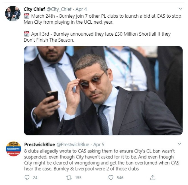Retweet PrestwichBlue's tweet using the retweet arrows icon
188x185 pixels.
click(x=69, y=177)
